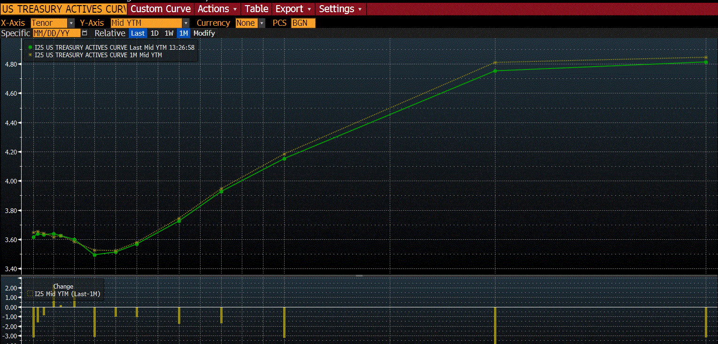Screen dimensions: 718x344
Task: Click the Last-1M change legend swatch
Action: coord(31,294)
